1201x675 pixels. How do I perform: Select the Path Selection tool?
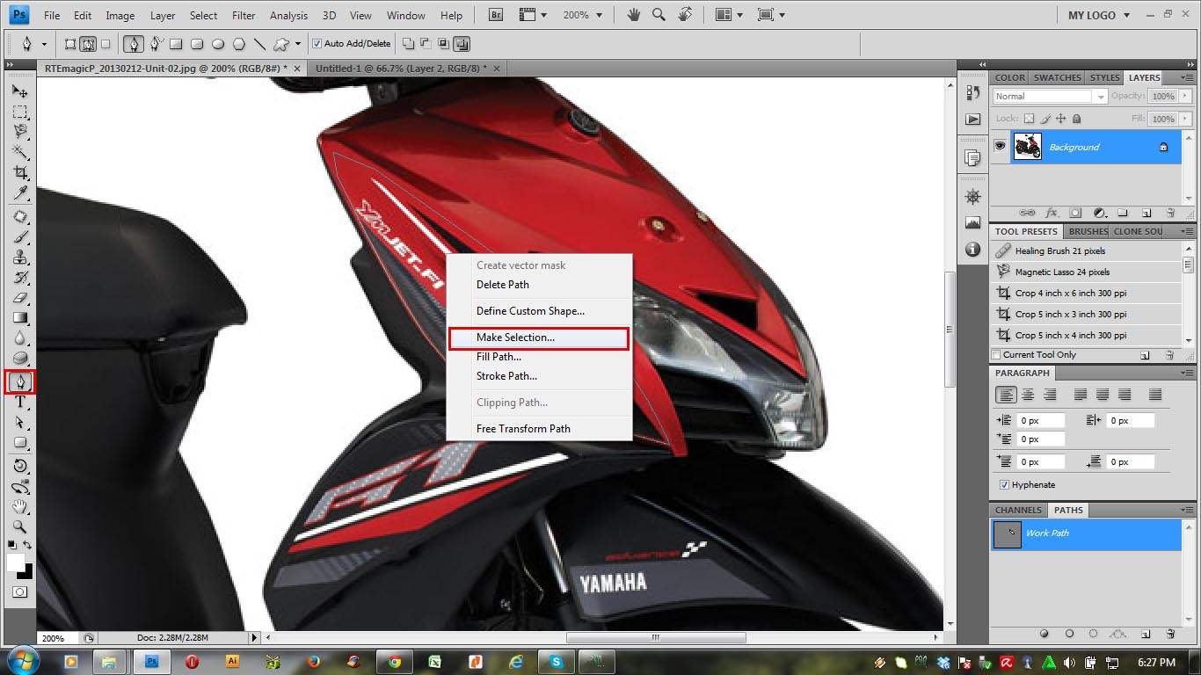click(x=19, y=423)
